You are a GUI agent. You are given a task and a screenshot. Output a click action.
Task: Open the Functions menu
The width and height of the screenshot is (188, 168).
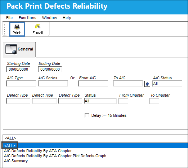(x=27, y=18)
